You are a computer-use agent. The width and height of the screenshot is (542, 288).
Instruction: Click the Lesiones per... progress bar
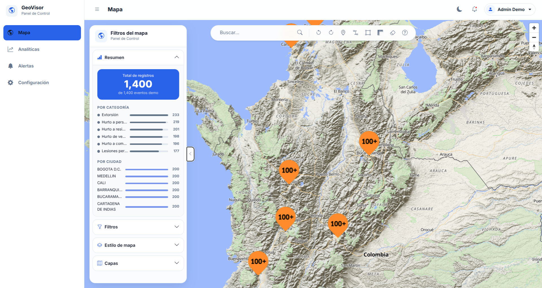pyautogui.click(x=149, y=151)
